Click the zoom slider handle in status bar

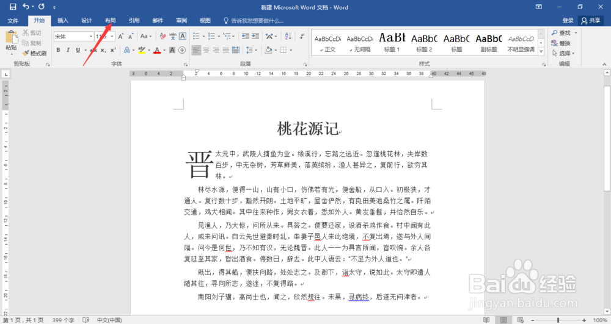tap(558, 320)
